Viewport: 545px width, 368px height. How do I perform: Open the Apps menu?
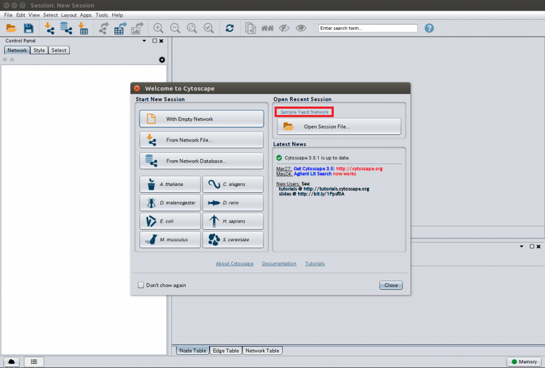(86, 15)
